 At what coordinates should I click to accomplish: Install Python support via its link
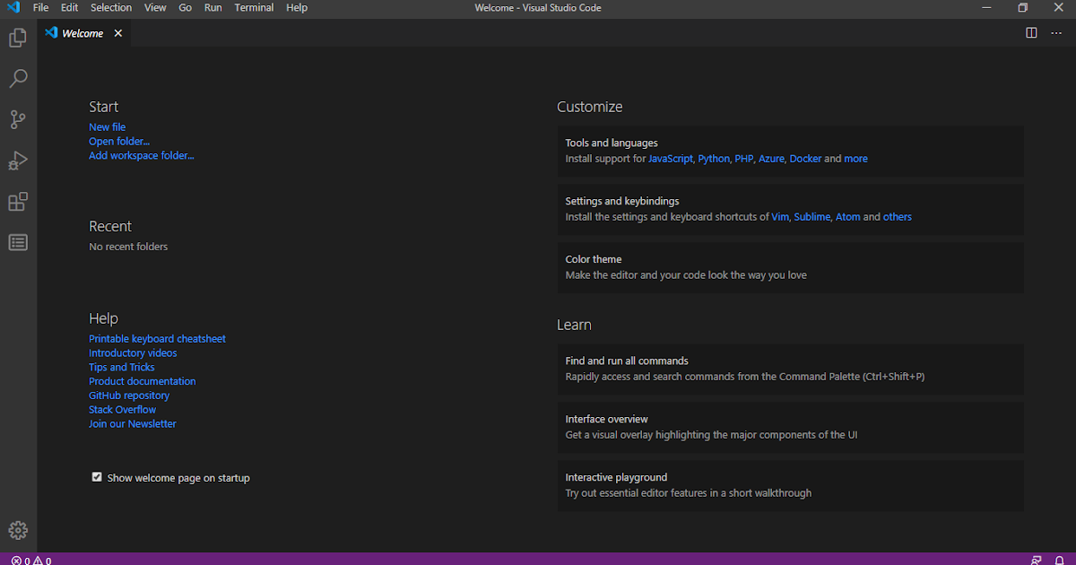tap(714, 158)
